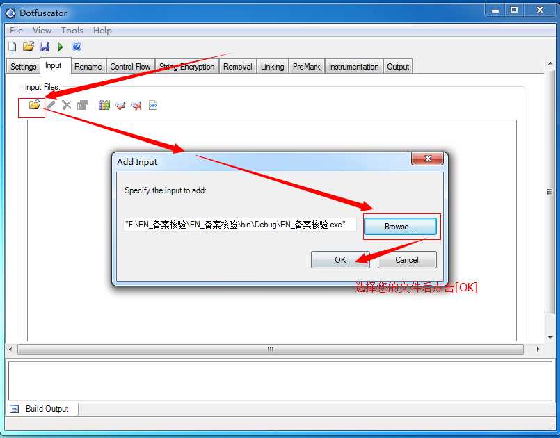Image resolution: width=560 pixels, height=438 pixels.
Task: Go to the Instrumentation tab
Action: click(x=354, y=67)
